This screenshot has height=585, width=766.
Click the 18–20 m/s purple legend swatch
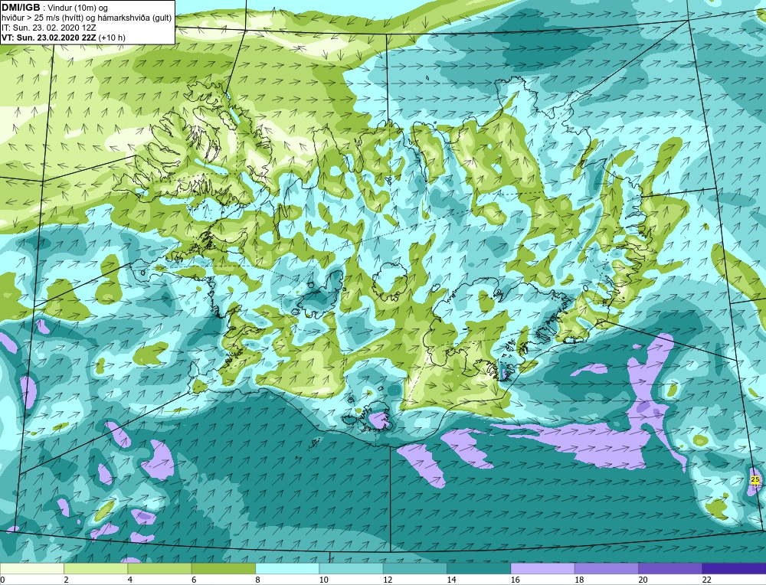coord(607,568)
